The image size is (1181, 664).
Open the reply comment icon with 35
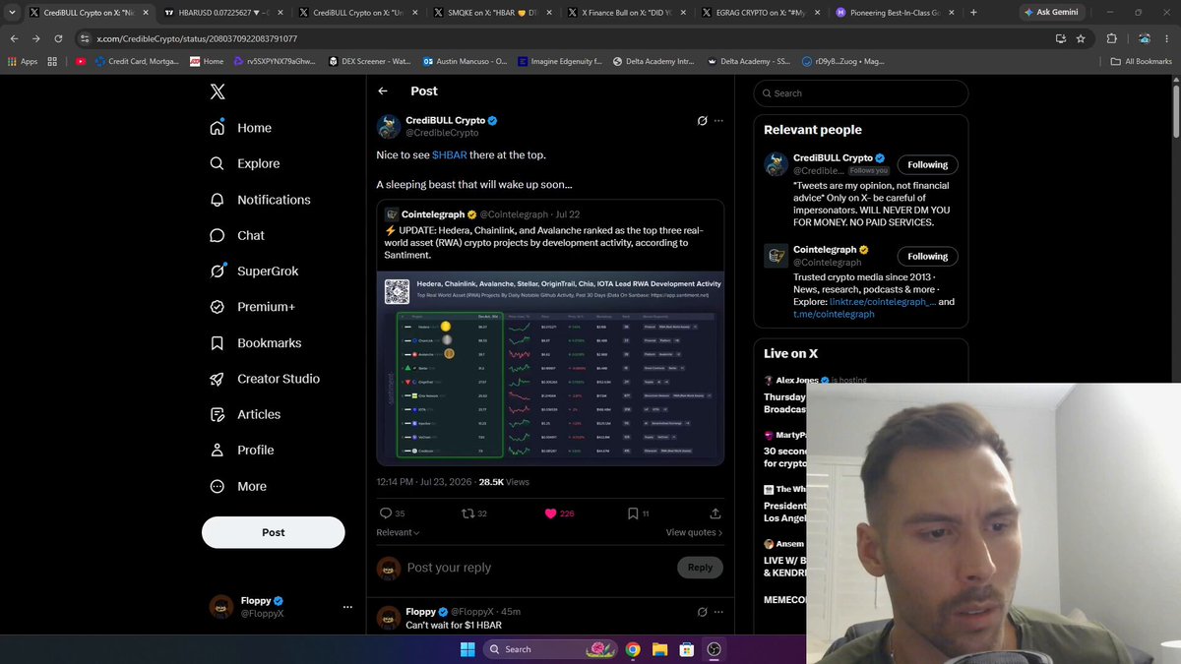[386, 513]
